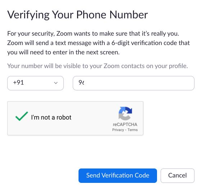The height and width of the screenshot is (189, 206).
Task: Click the far right end of phone number field
Action: pyautogui.click(x=189, y=83)
